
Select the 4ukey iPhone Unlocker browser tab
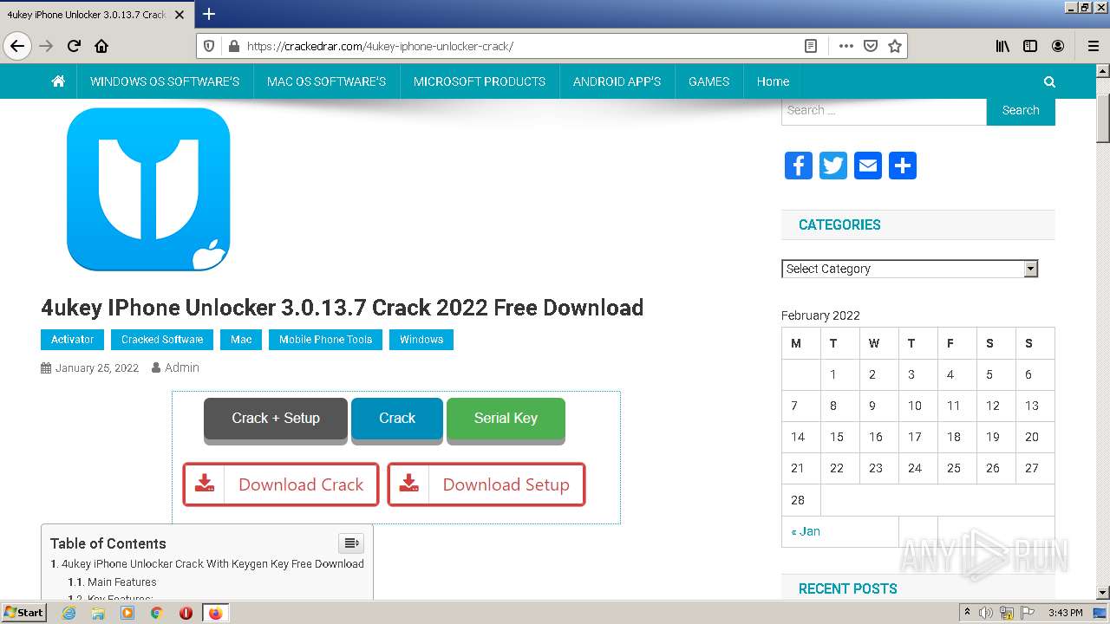[87, 15]
